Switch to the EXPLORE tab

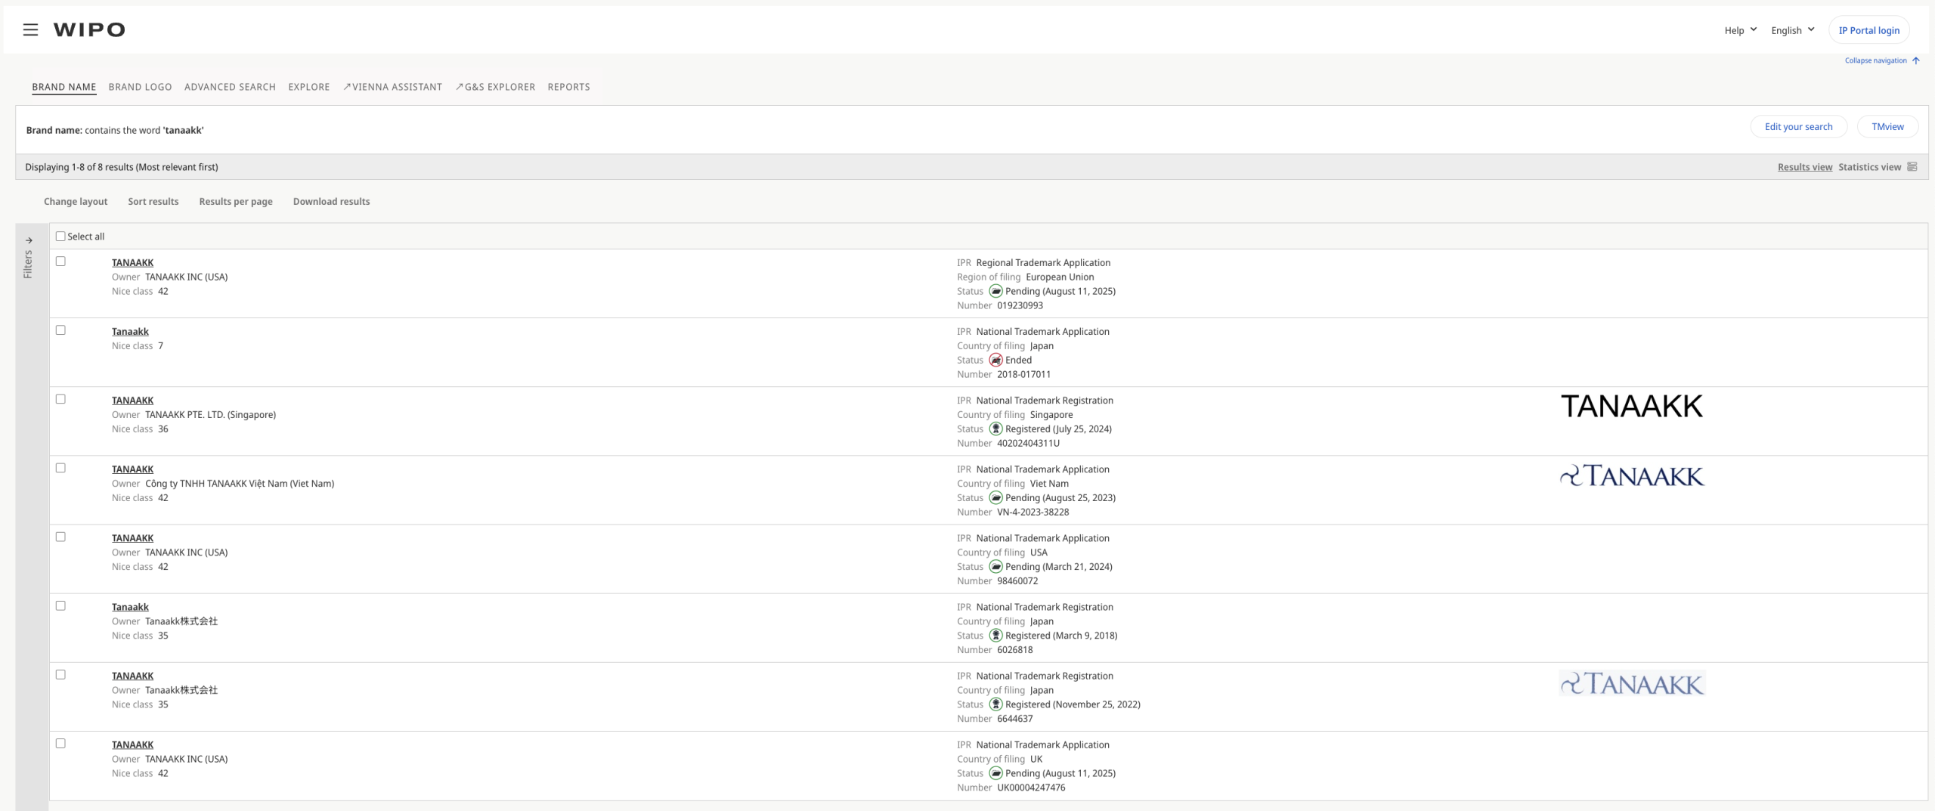pos(309,87)
